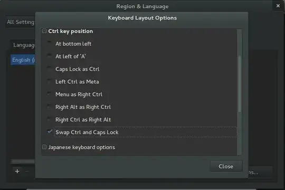Enable the At bottom left checkbox
This screenshot has width=285, height=190.
(x=49, y=43)
